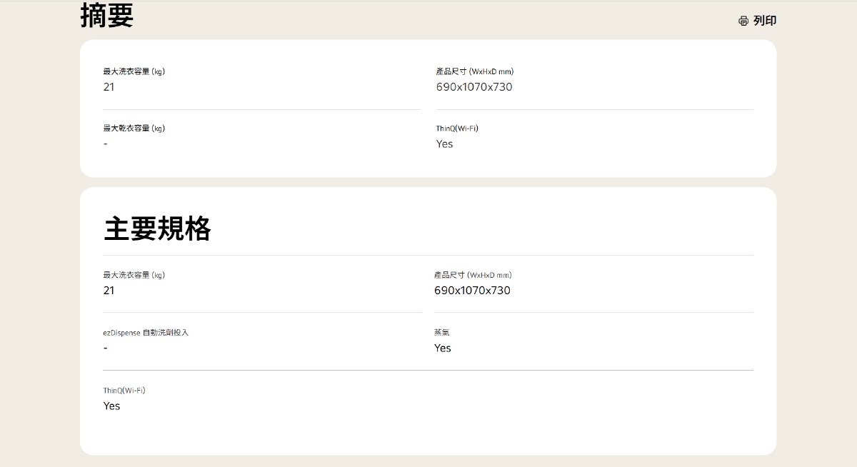Select 產品尺寸 label in the 摘要 card
This screenshot has height=467, width=857.
tap(474, 71)
